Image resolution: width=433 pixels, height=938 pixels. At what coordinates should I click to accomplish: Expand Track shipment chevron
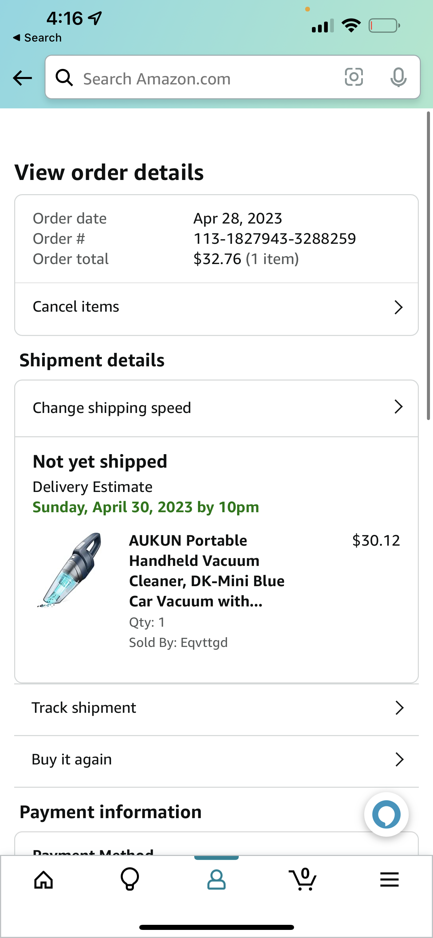(399, 708)
